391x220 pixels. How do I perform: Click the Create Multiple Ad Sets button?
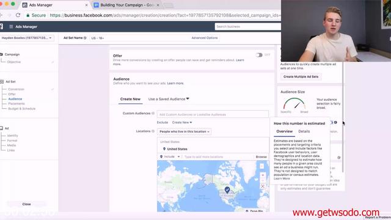pyautogui.click(x=301, y=77)
